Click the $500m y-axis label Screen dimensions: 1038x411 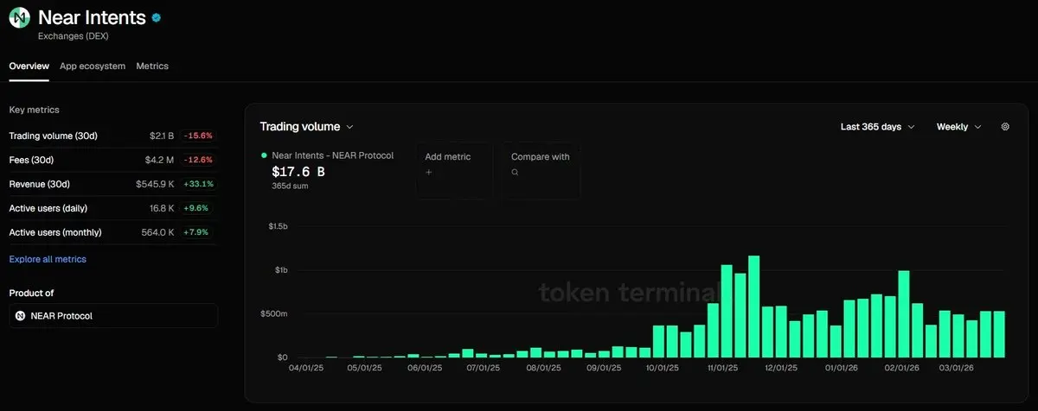[x=274, y=313]
